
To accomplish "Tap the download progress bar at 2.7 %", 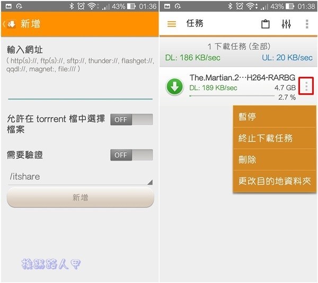I will click(x=232, y=96).
